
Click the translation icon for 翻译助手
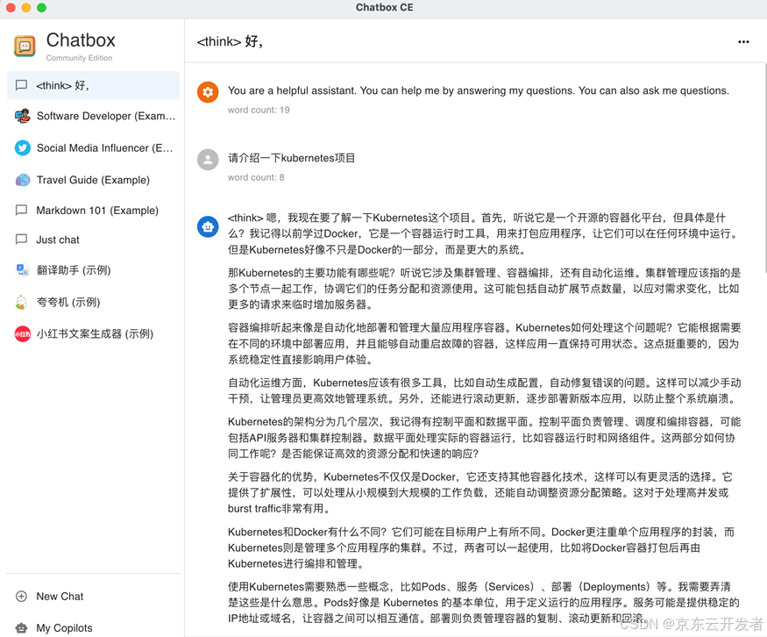click(23, 269)
